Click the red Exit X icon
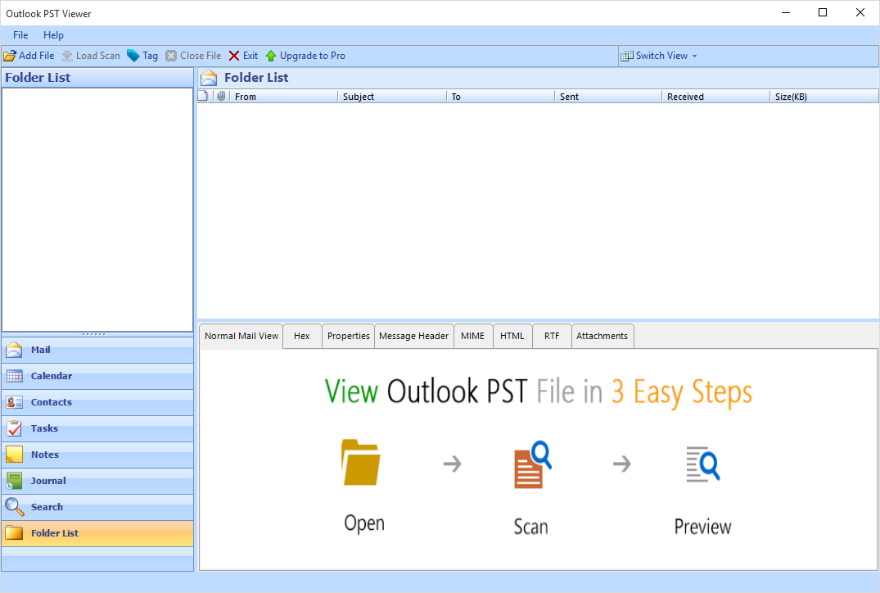This screenshot has width=880, height=593. point(234,56)
